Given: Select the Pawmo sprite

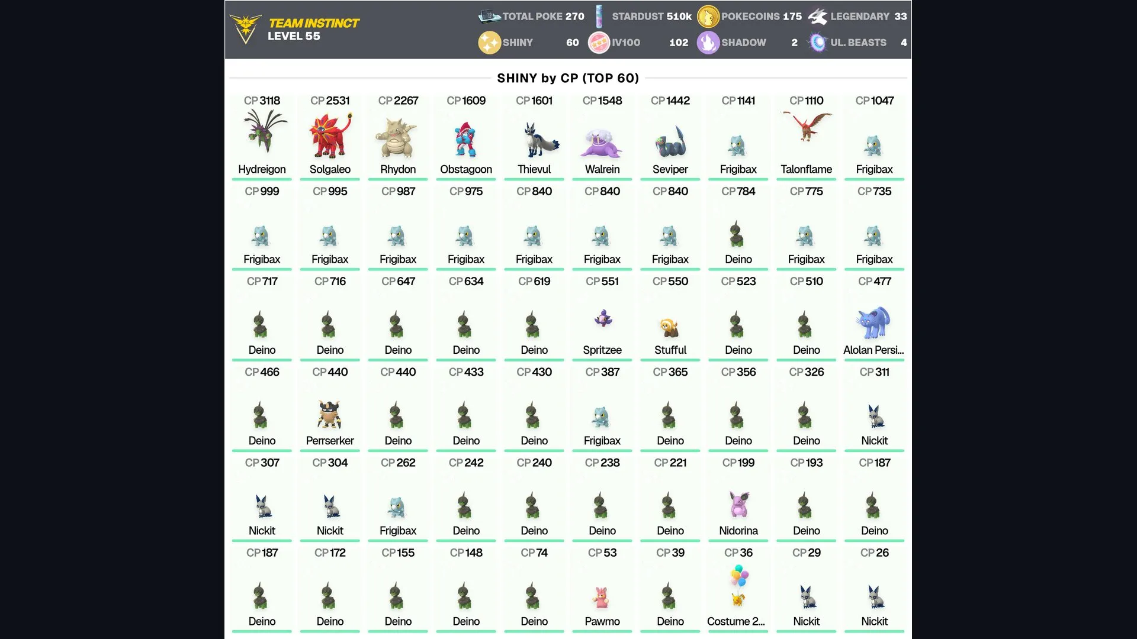Looking at the screenshot, I should [x=602, y=598].
